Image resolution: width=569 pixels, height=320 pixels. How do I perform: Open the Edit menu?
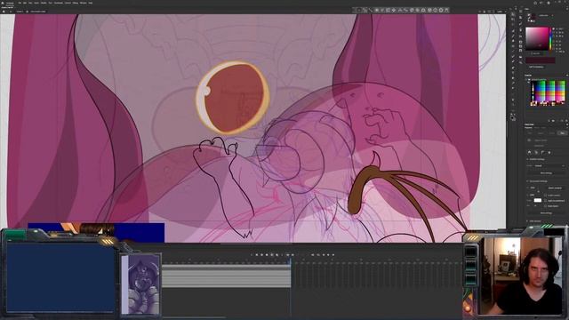(x=25, y=3)
